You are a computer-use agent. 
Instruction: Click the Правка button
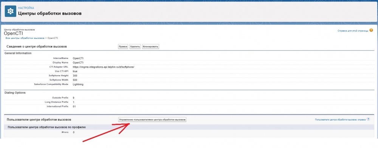point(123,46)
